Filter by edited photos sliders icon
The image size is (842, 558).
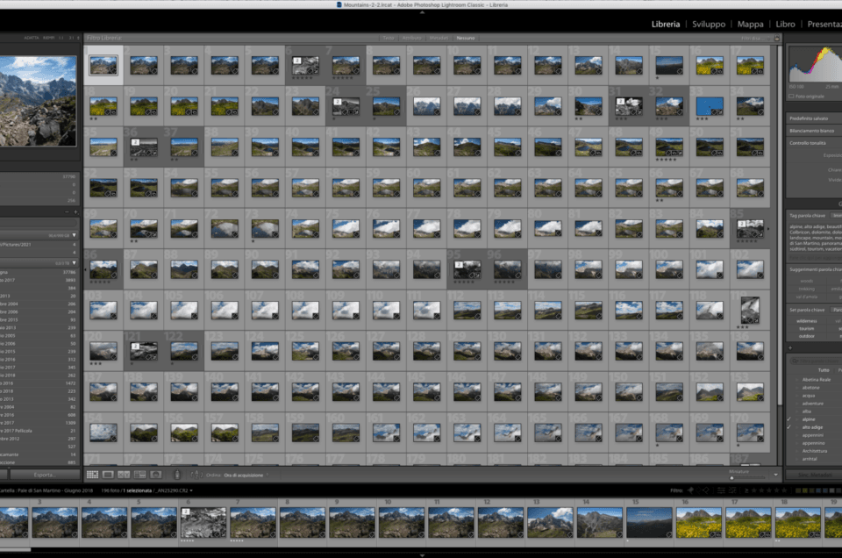[x=721, y=490]
